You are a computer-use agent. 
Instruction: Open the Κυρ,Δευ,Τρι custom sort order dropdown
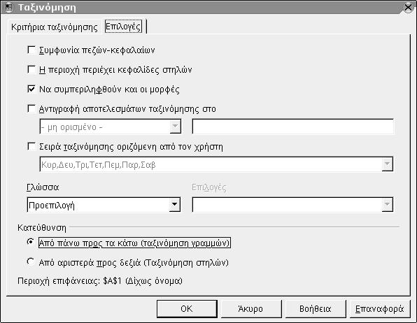click(216, 164)
